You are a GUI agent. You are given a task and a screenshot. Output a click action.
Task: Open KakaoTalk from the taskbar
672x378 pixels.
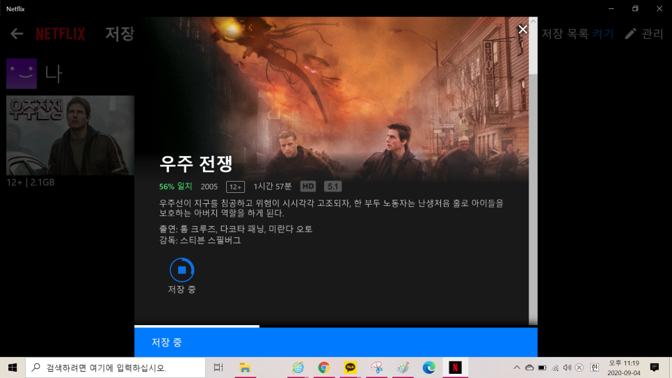click(x=350, y=368)
